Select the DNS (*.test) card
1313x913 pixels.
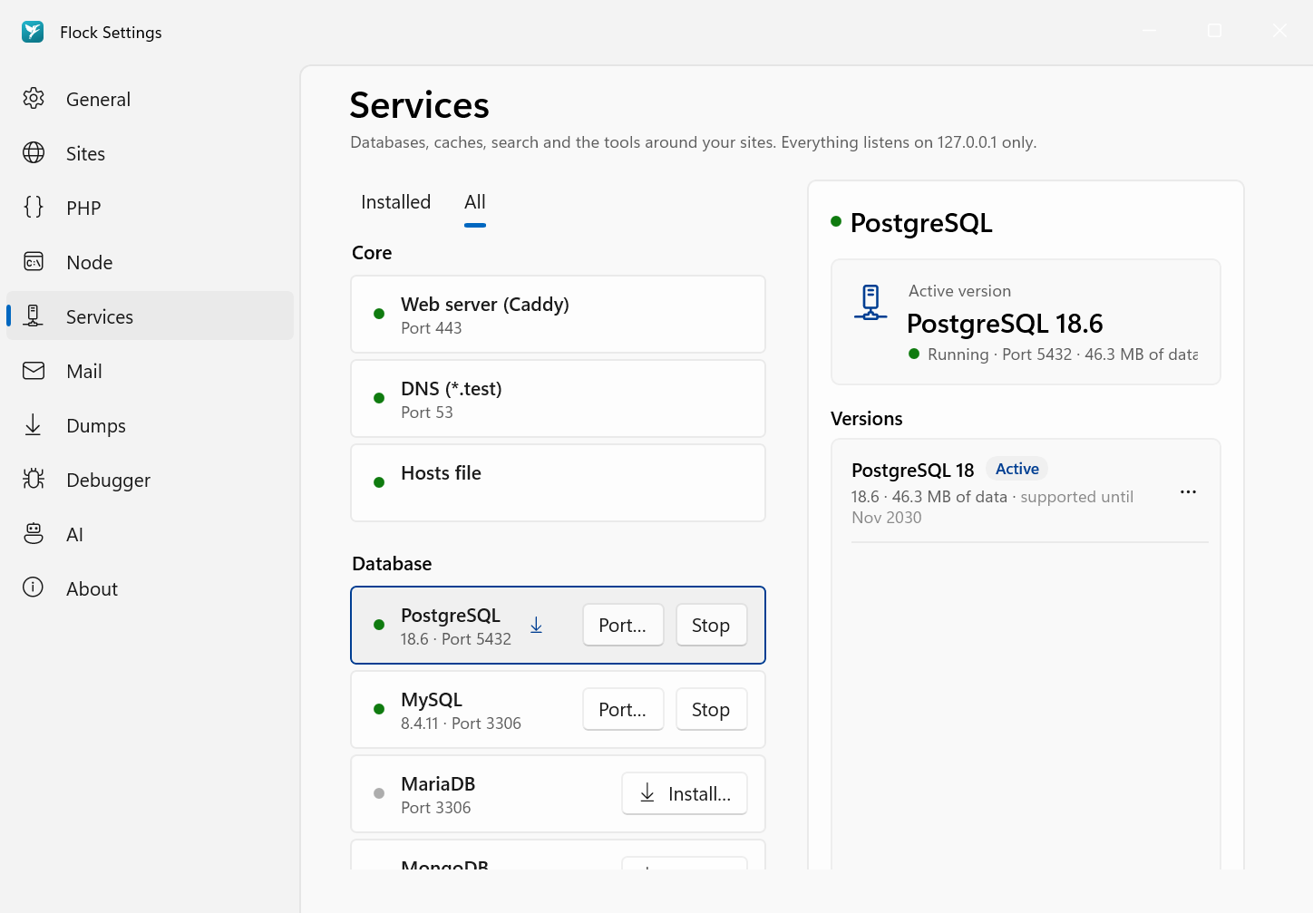(x=558, y=399)
